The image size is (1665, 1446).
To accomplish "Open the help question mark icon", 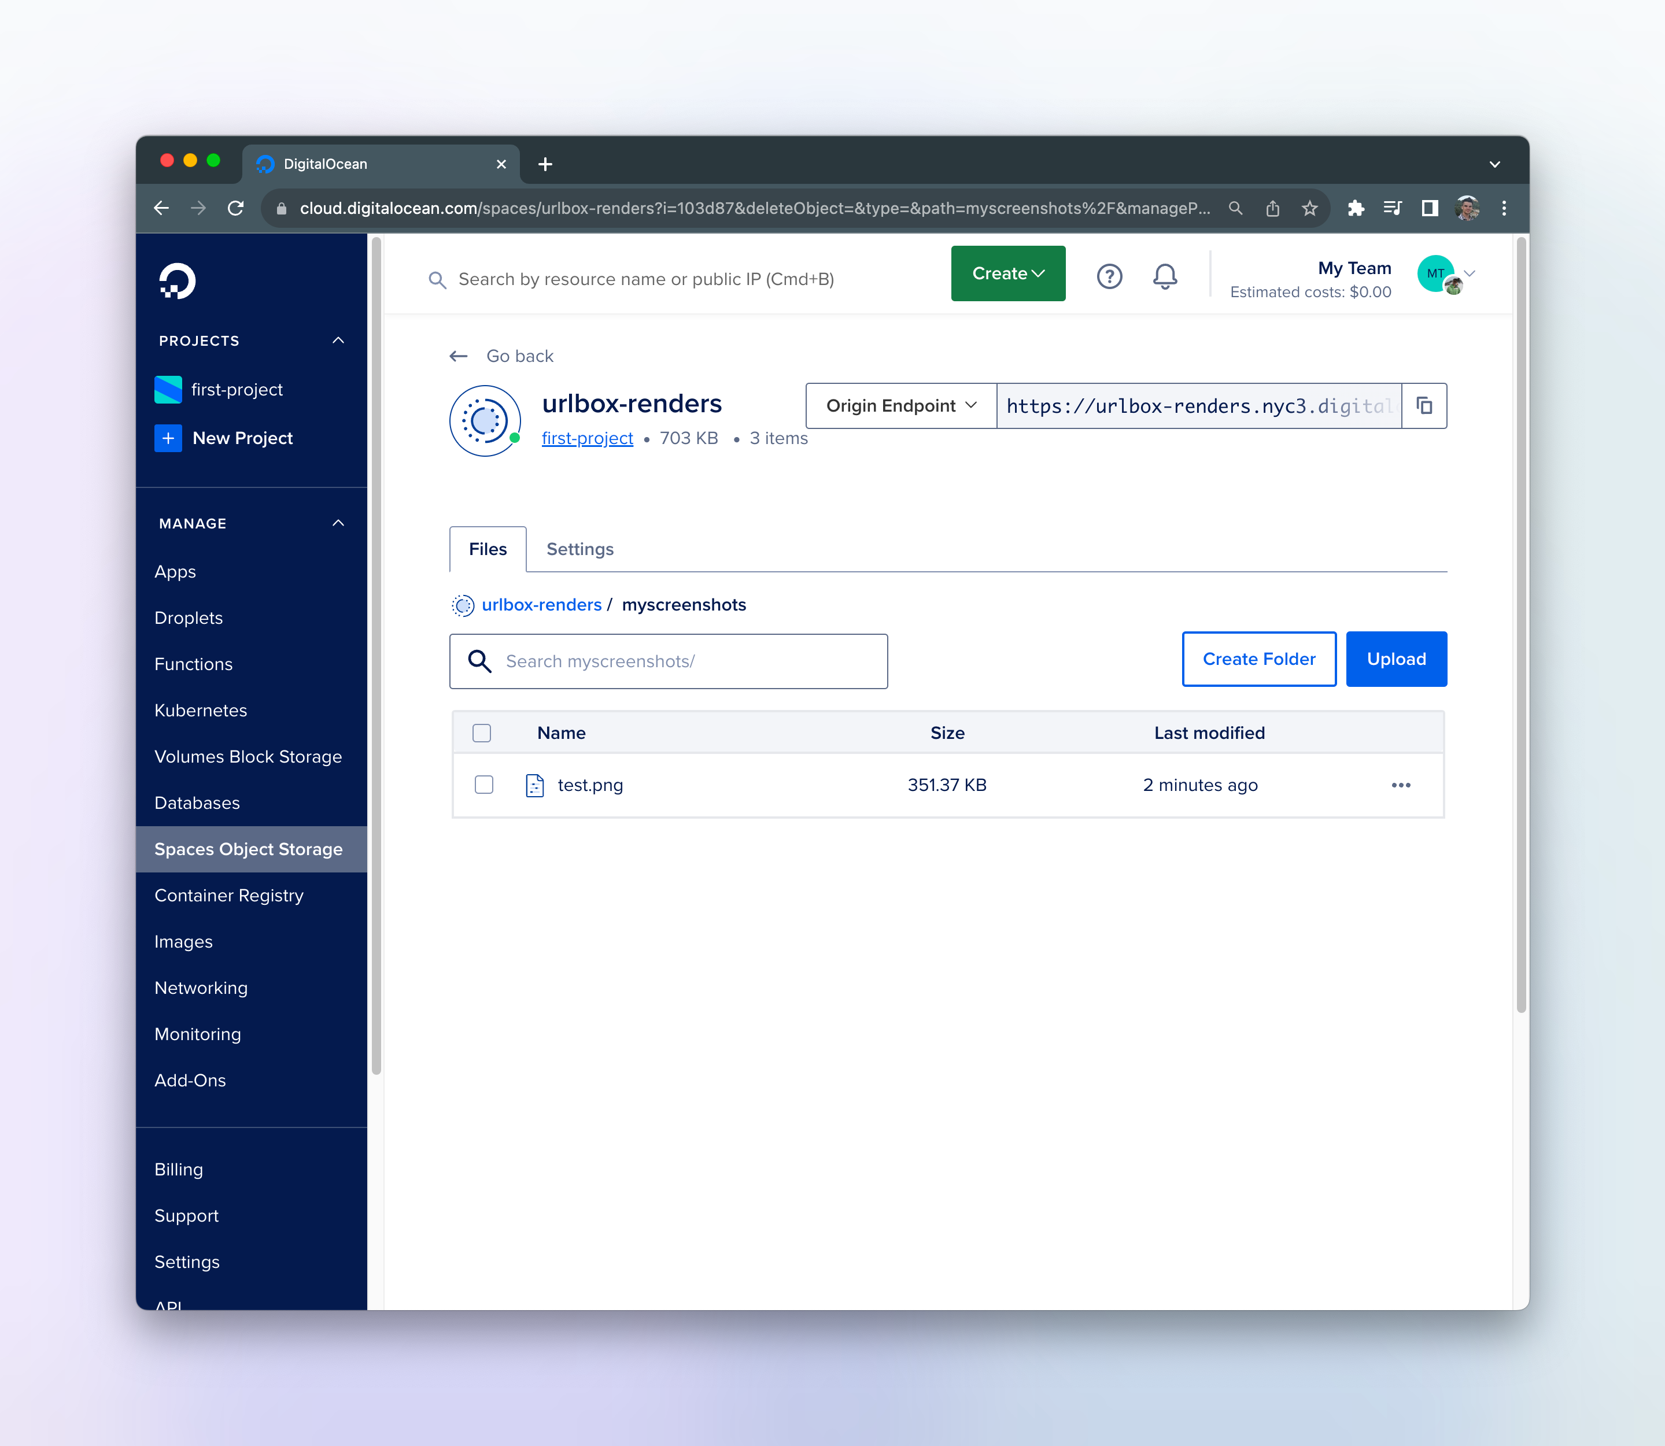I will (1109, 277).
